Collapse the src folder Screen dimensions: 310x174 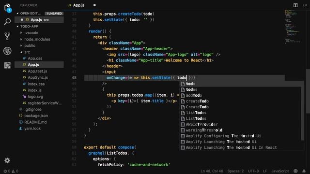pyautogui.click(x=39, y=52)
